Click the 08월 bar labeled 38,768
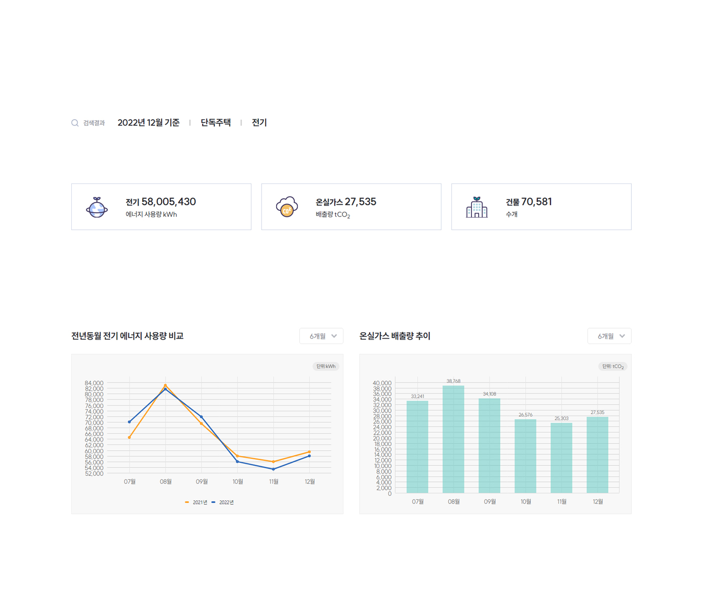The height and width of the screenshot is (603, 703). tap(453, 439)
